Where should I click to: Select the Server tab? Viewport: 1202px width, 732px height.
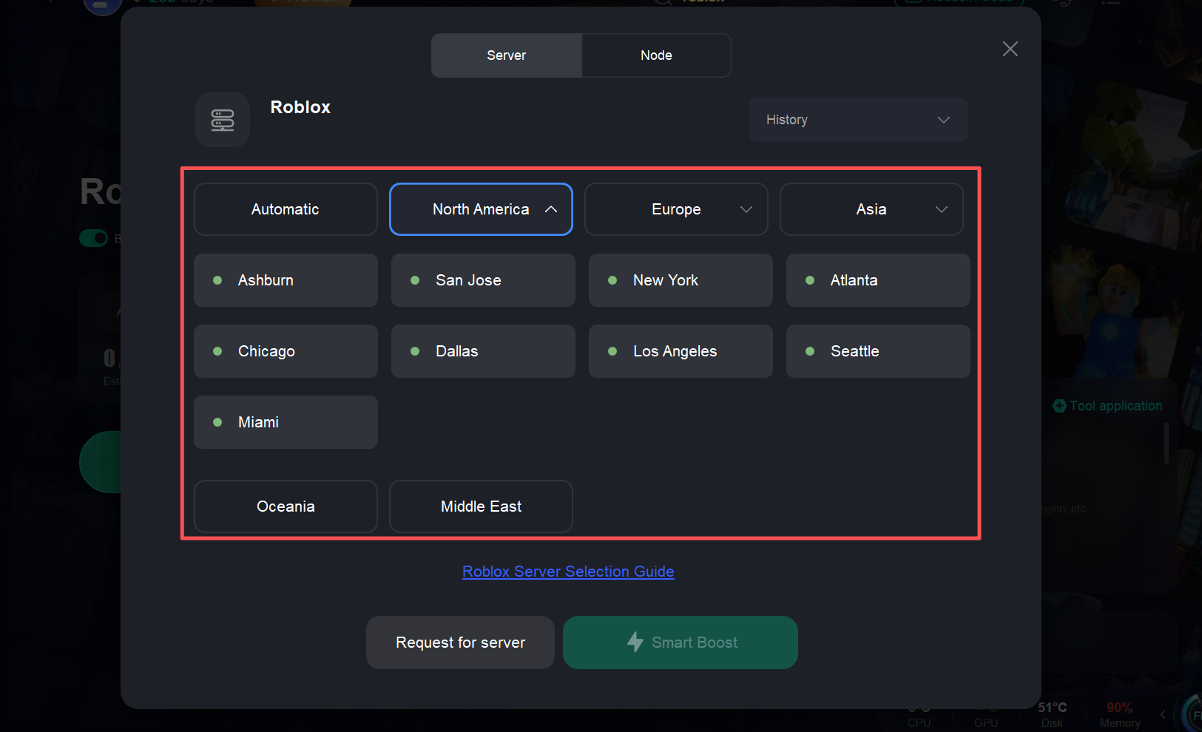coord(507,55)
